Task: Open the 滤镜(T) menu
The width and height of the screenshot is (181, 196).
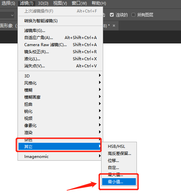Action: click(x=26, y=3)
